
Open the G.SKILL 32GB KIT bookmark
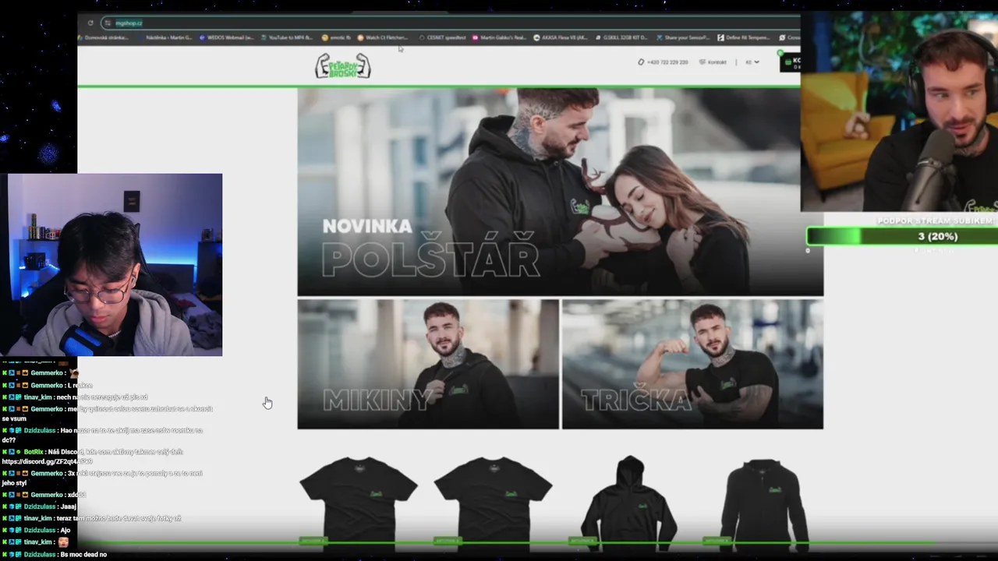pyautogui.click(x=621, y=37)
